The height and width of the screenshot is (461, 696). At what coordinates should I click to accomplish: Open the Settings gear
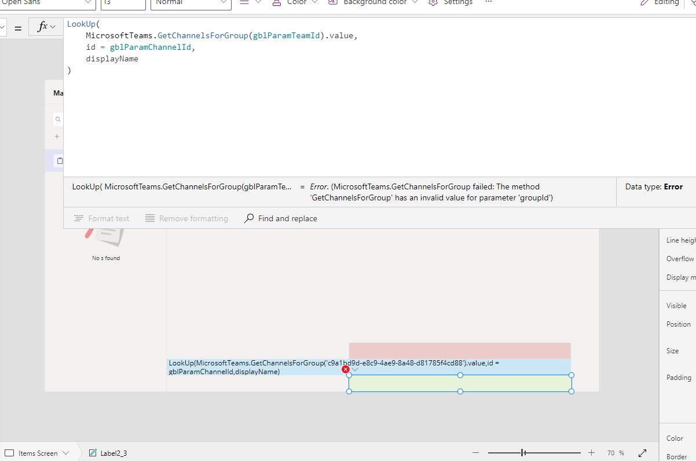[433, 3]
